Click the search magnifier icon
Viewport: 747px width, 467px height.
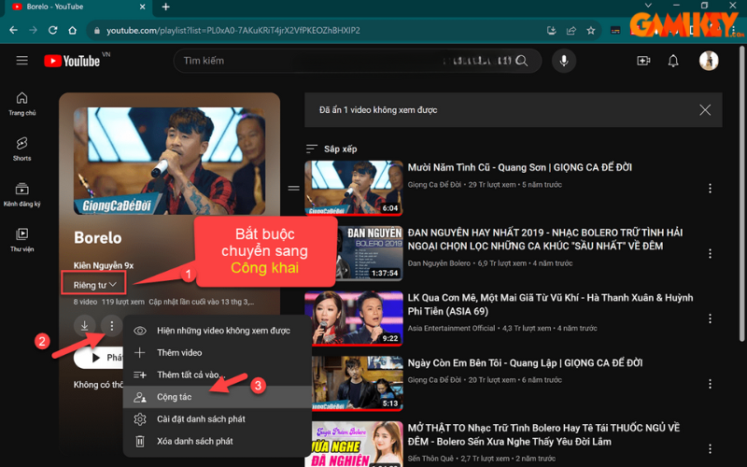(522, 61)
